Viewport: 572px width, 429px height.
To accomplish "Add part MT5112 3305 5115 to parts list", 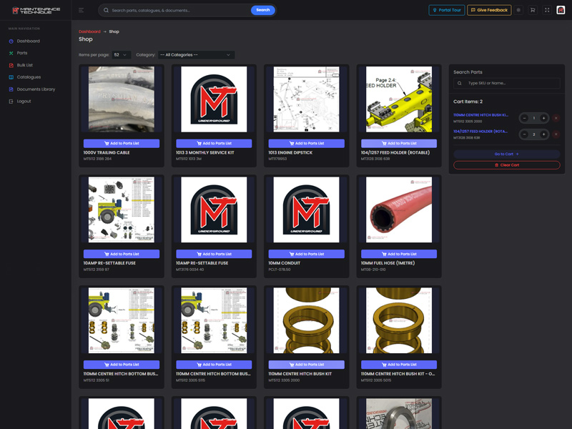I will (x=214, y=365).
